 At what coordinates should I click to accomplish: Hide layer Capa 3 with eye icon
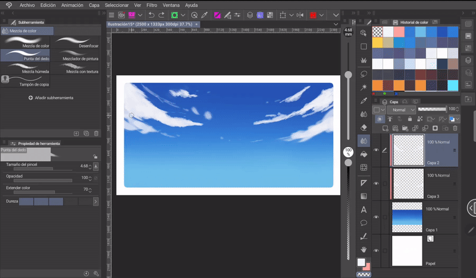376,183
